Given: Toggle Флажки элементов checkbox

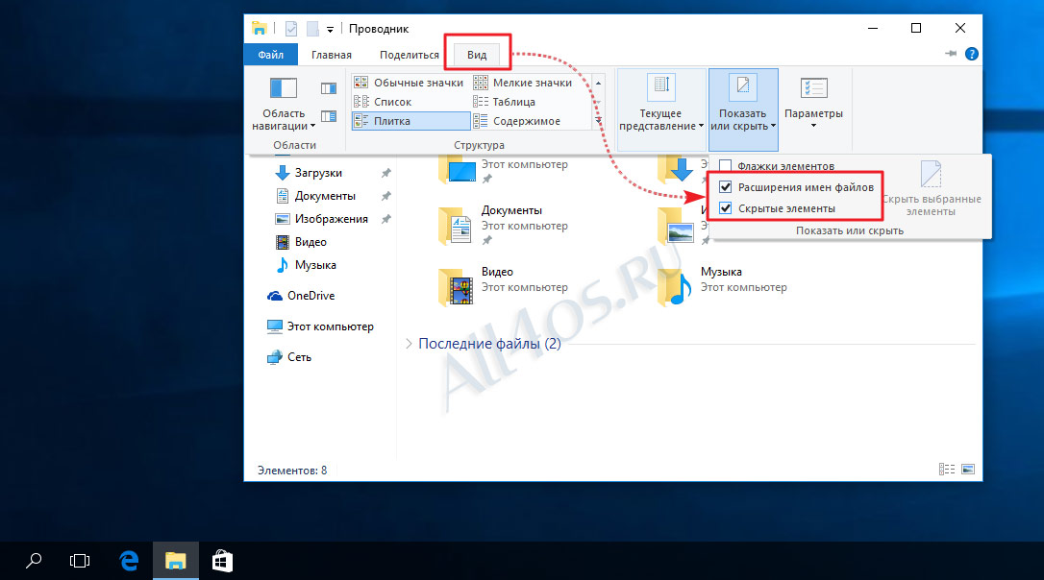Looking at the screenshot, I should [x=726, y=165].
